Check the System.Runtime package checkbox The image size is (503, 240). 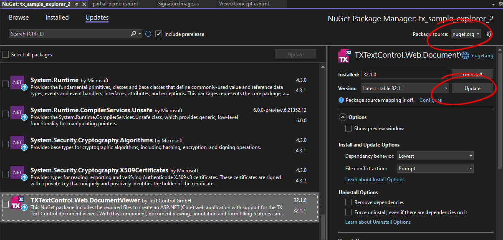(x=5, y=83)
